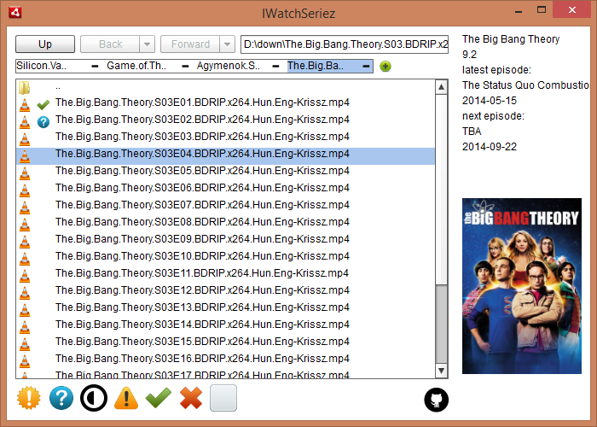Click VLC icon of S03E01 file
Viewport: 597px width, 427px height.
pos(25,105)
